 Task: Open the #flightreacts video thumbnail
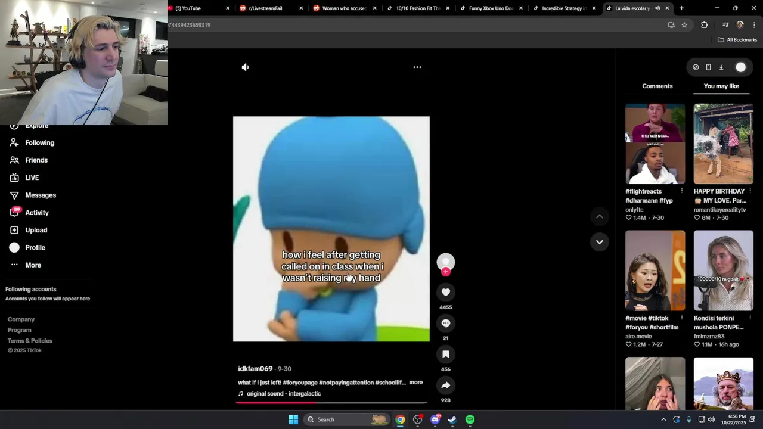click(x=655, y=144)
